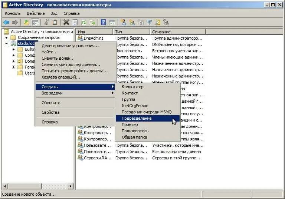
Task: Click the stado.local domain icon in tree
Action: [13, 43]
